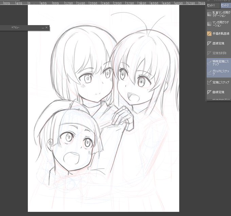Click the horizontal ruler above the canvas

point(103,3)
